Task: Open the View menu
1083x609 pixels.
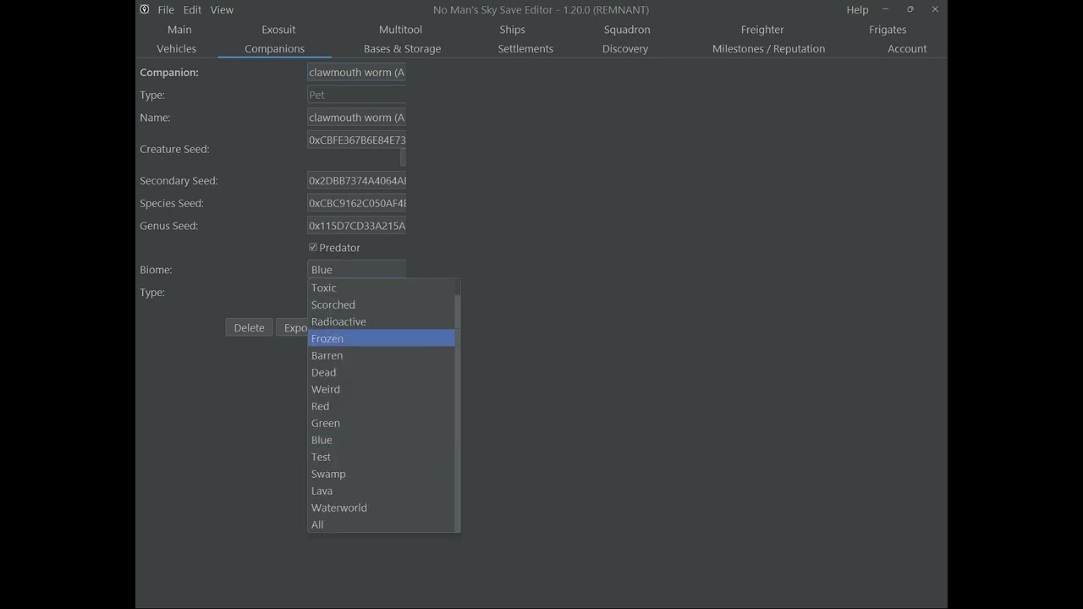Action: [222, 9]
